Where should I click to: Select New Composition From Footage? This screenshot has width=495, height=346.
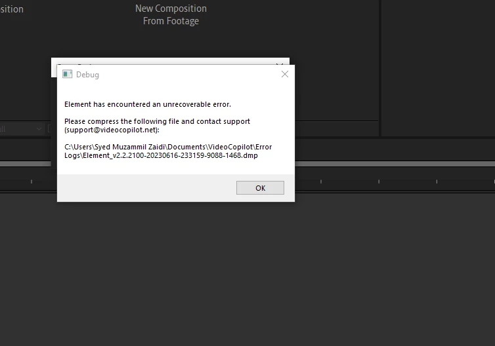171,14
